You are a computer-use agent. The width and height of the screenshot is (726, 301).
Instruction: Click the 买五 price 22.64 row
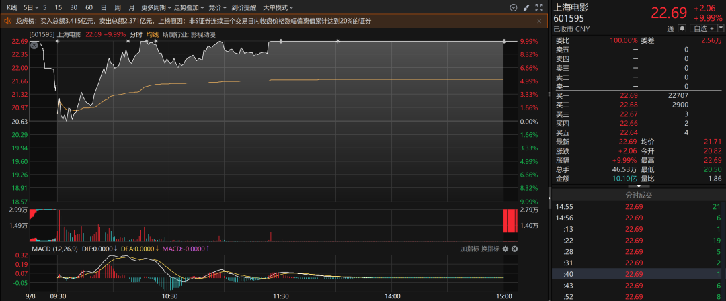click(639, 133)
